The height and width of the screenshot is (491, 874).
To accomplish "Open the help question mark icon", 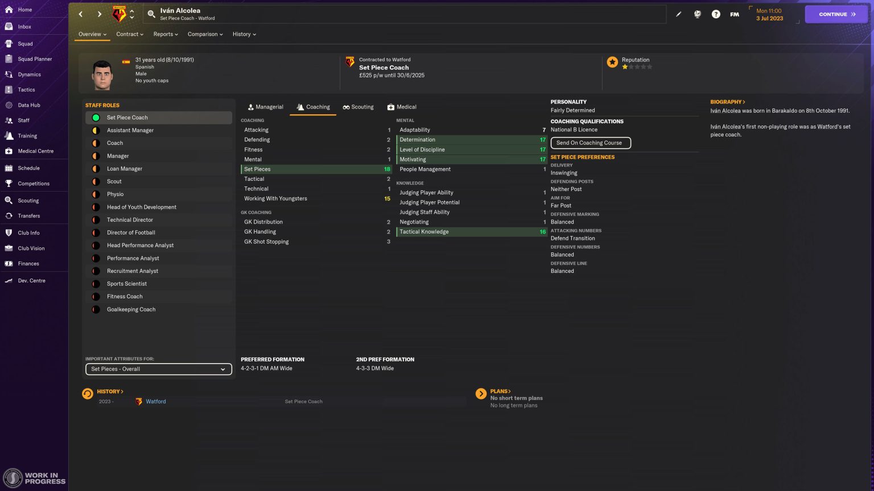I will (x=716, y=14).
